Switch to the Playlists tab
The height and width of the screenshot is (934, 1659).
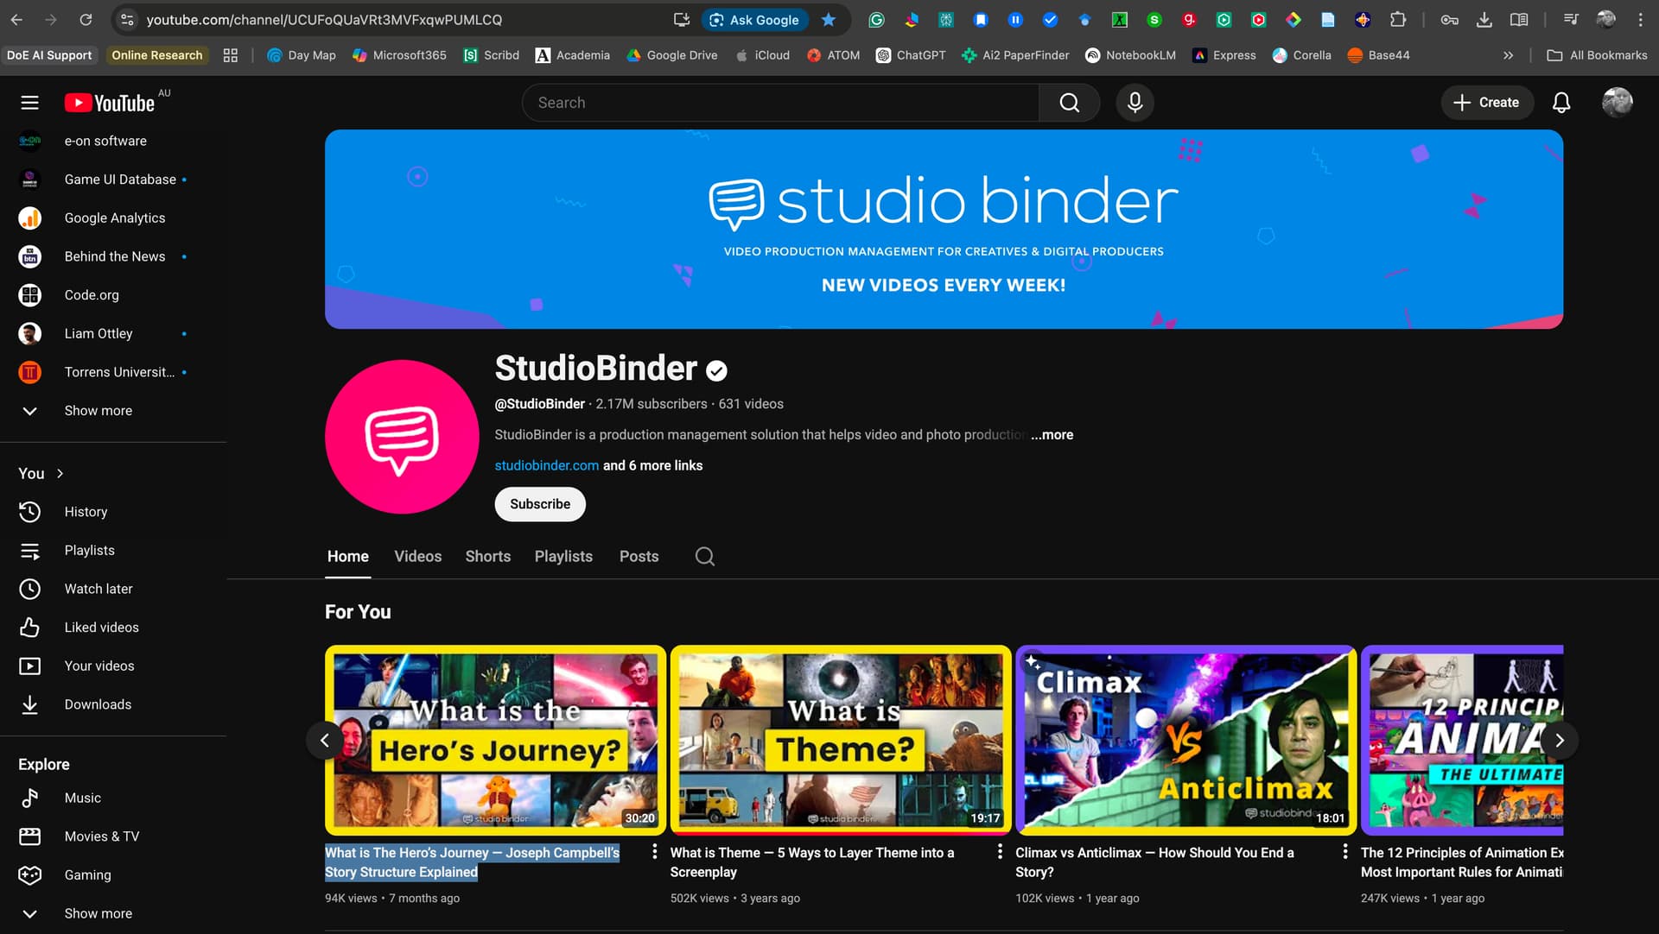coord(563,557)
